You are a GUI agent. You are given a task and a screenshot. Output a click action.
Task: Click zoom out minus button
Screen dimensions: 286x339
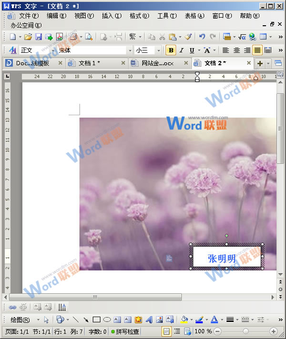(x=217, y=331)
